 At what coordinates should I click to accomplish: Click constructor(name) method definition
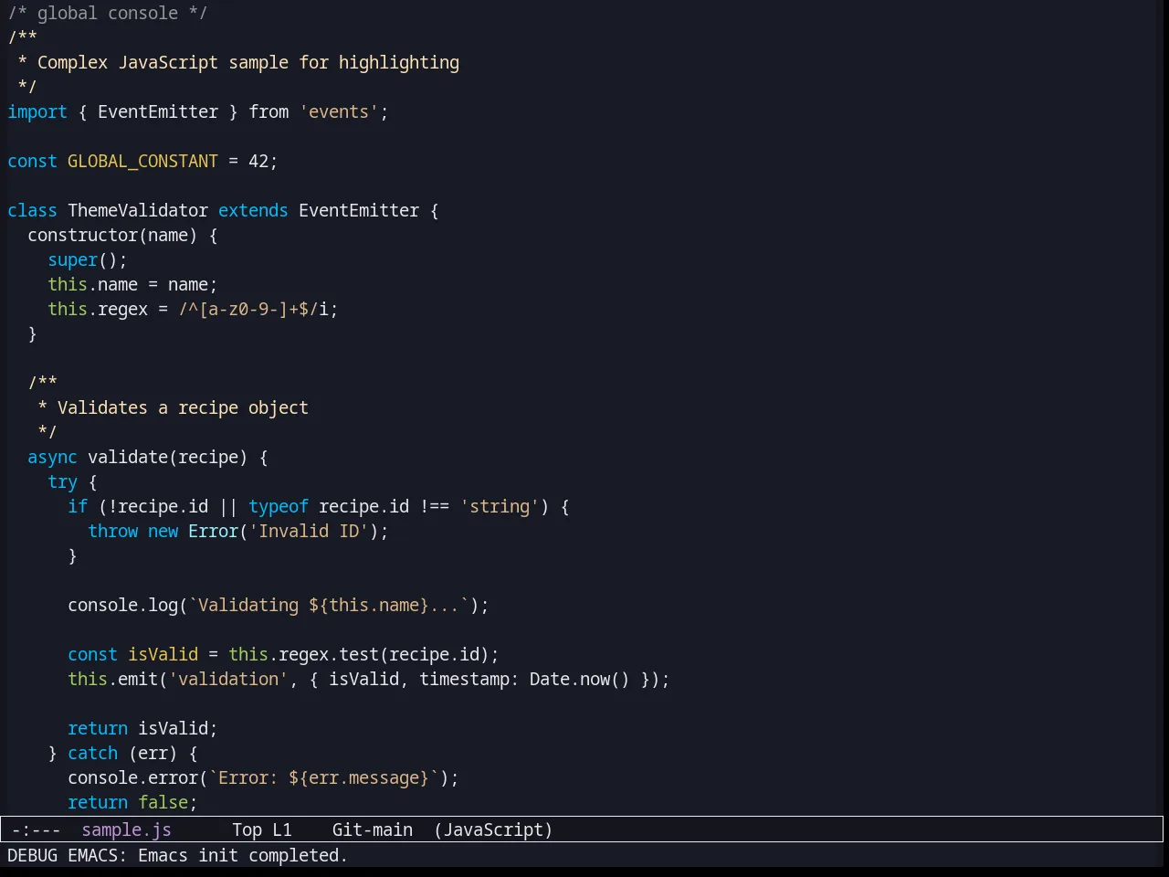(112, 235)
